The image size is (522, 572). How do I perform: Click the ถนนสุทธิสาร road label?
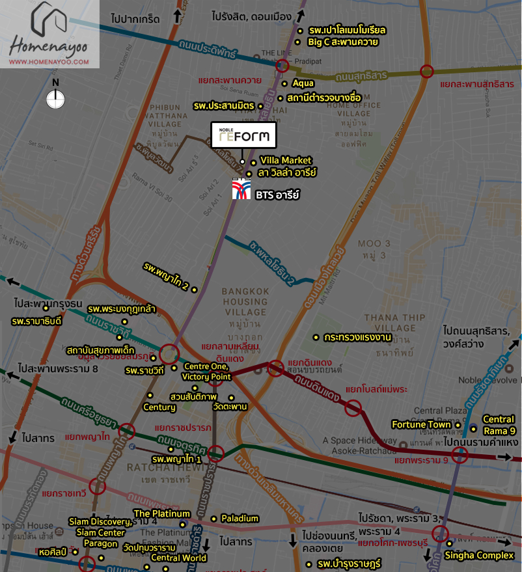coord(361,76)
